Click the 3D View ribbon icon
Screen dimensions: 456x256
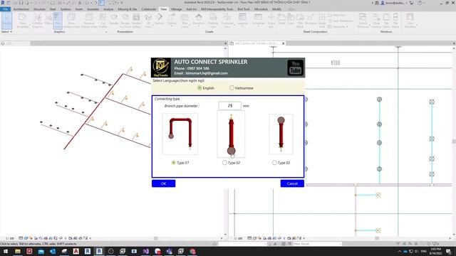pos(148,21)
